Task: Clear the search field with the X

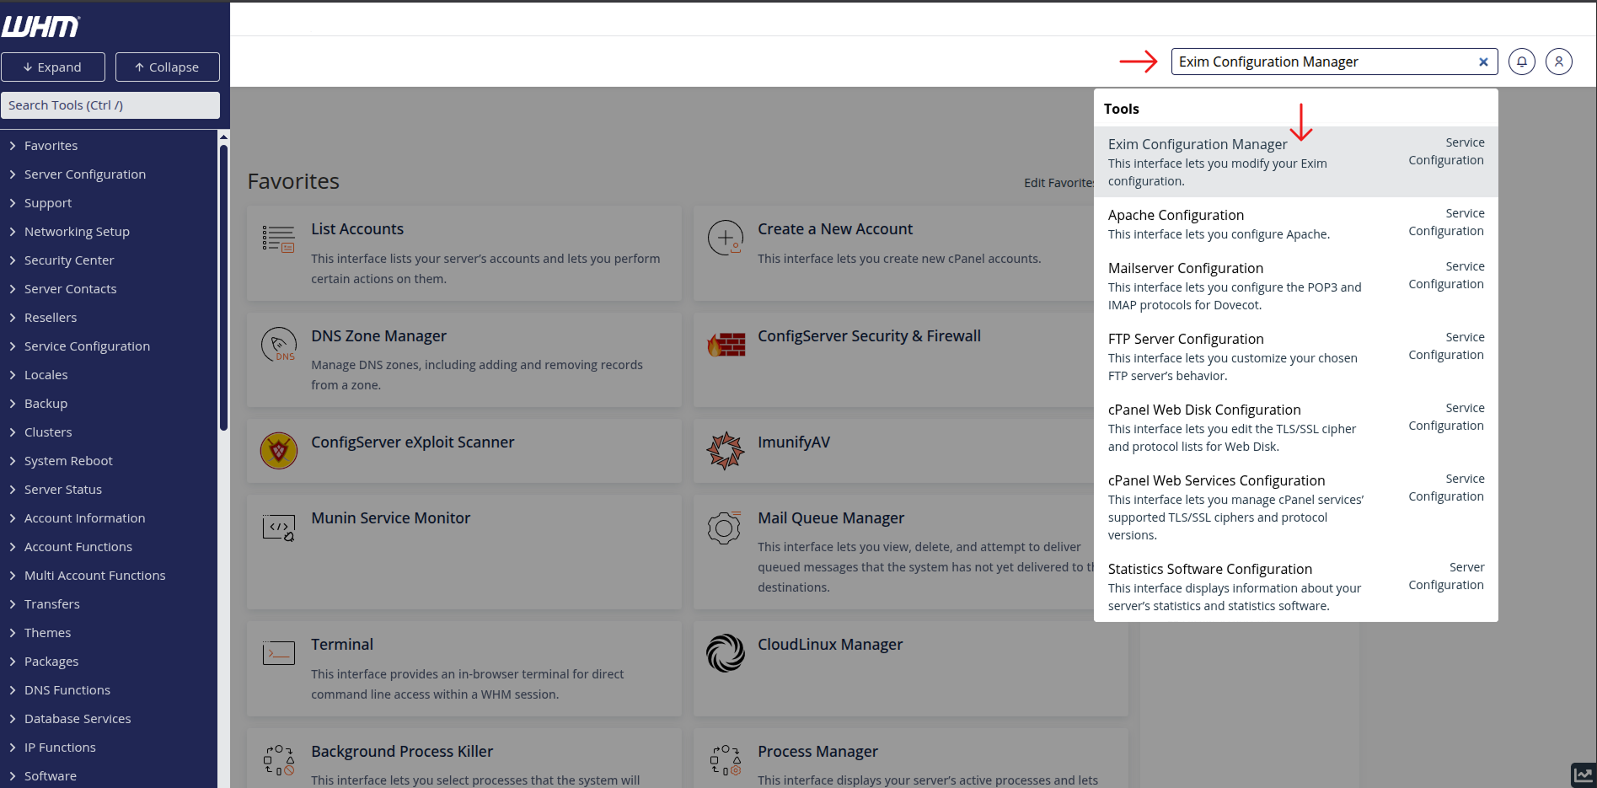Action: [x=1483, y=62]
